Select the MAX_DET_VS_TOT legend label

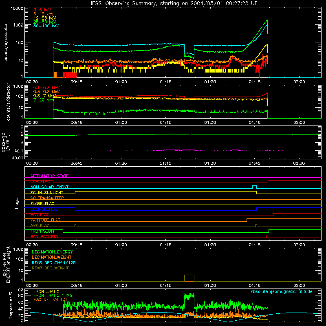pos(51,300)
